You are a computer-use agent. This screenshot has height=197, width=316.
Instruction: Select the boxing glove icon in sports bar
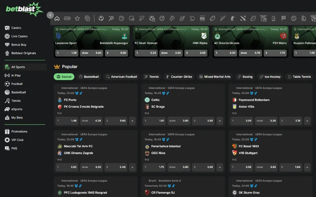pyautogui.click(x=172, y=19)
